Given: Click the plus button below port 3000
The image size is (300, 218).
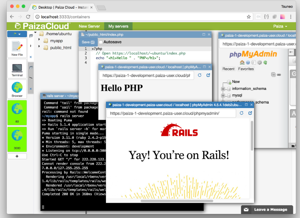Looking at the screenshot, I should tap(17, 156).
